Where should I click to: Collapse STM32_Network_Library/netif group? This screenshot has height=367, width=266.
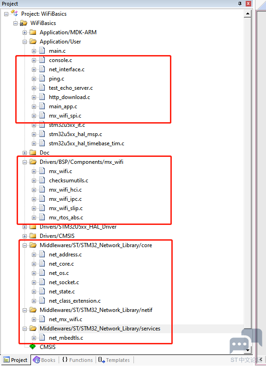(x=24, y=310)
